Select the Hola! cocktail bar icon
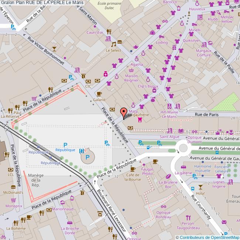 pos(200,187)
